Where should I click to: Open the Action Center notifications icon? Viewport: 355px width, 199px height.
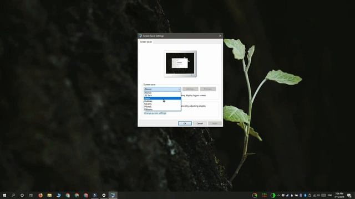(x=349, y=195)
